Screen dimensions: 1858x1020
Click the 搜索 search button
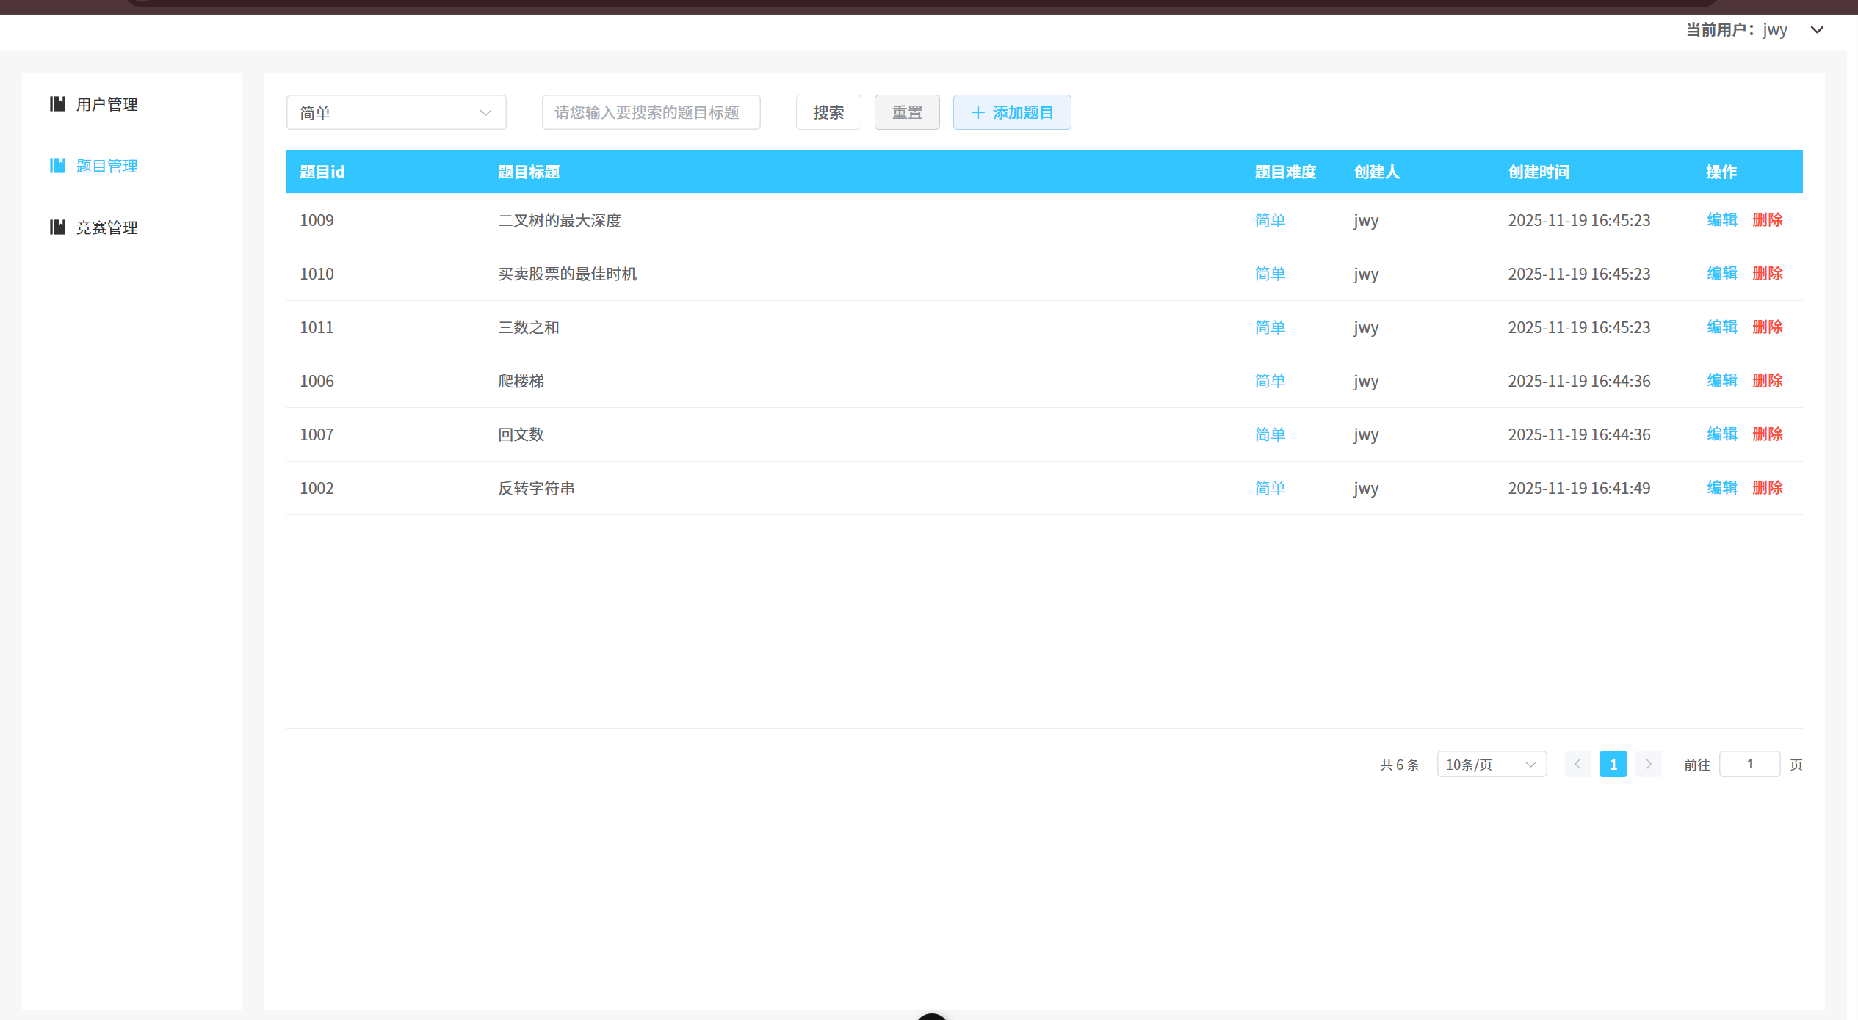[828, 112]
